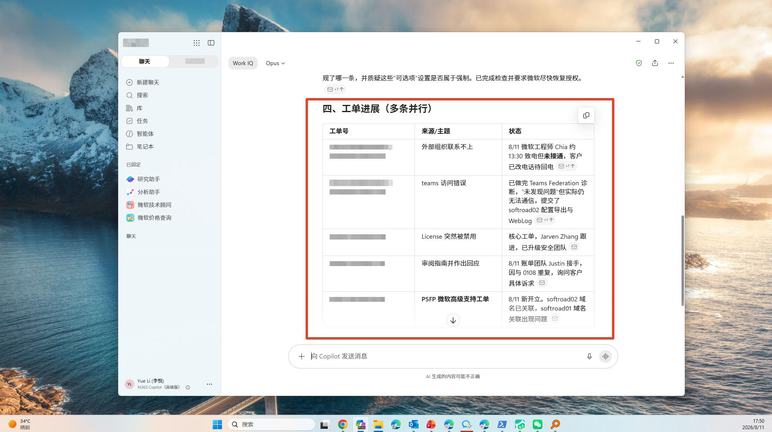The width and height of the screenshot is (772, 432).
Task: Click the 聊天 history section label
Action: pyautogui.click(x=131, y=236)
